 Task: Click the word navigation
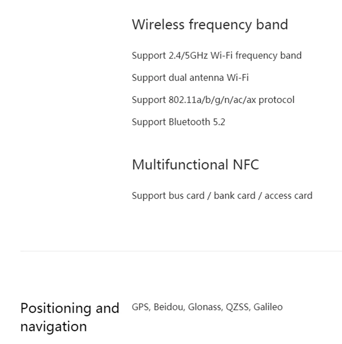point(54,327)
